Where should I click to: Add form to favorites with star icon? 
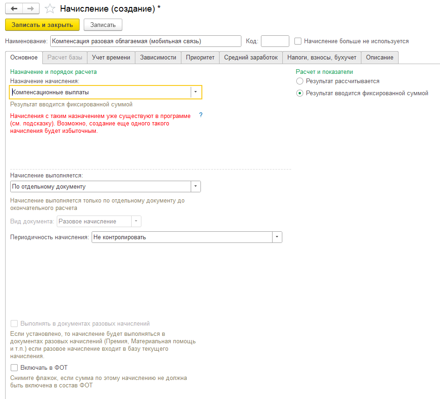pos(50,9)
